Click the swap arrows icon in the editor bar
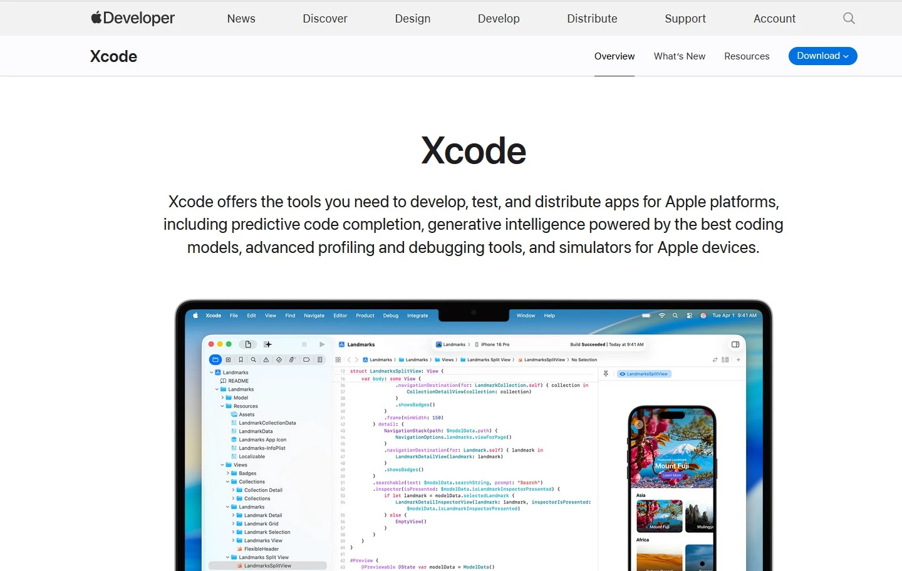 715,360
